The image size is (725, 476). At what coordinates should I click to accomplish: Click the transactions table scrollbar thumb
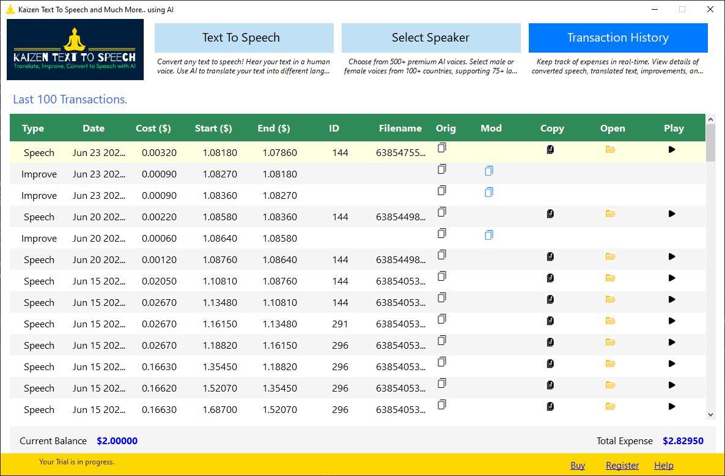click(x=711, y=143)
